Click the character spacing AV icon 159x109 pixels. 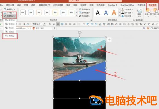click(x=28, y=24)
